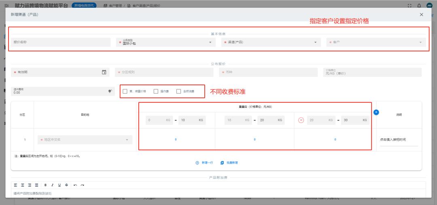This screenshot has width=437, height=205.
Task: Open 业务类型 dropdown showing 国际小包
Action: click(x=166, y=42)
